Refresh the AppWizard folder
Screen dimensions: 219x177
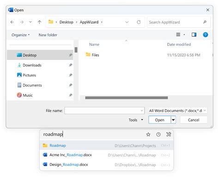pyautogui.click(x=139, y=22)
